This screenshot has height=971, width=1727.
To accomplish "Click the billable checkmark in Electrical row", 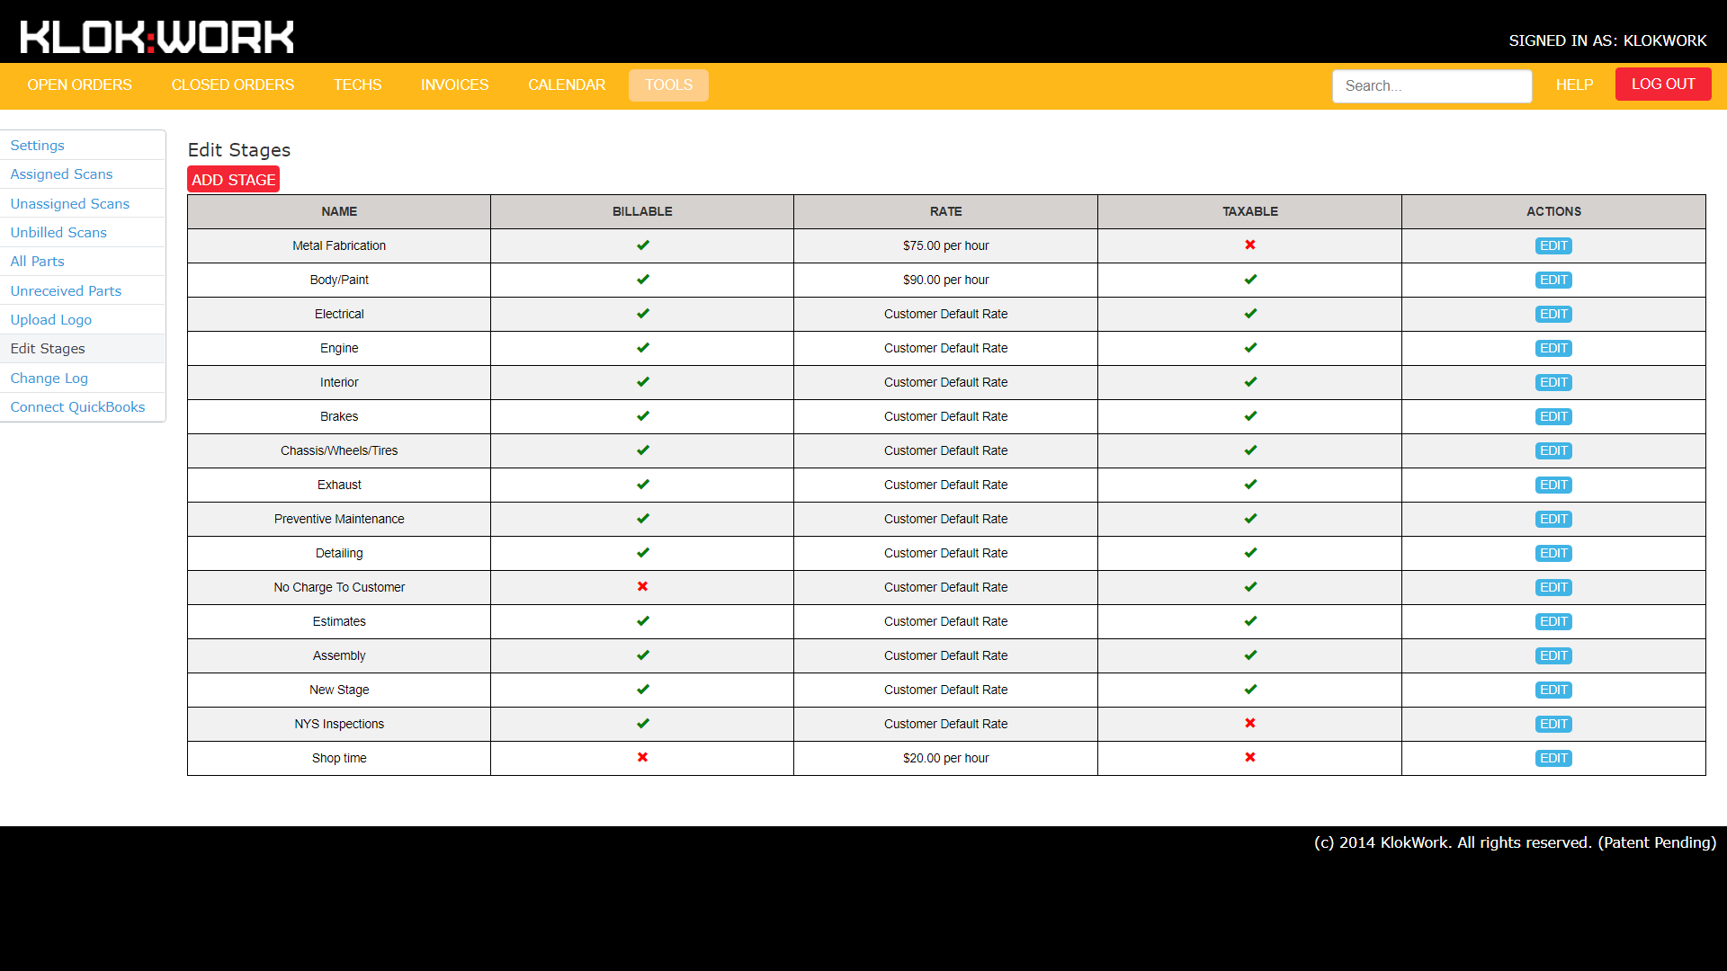I will (642, 313).
